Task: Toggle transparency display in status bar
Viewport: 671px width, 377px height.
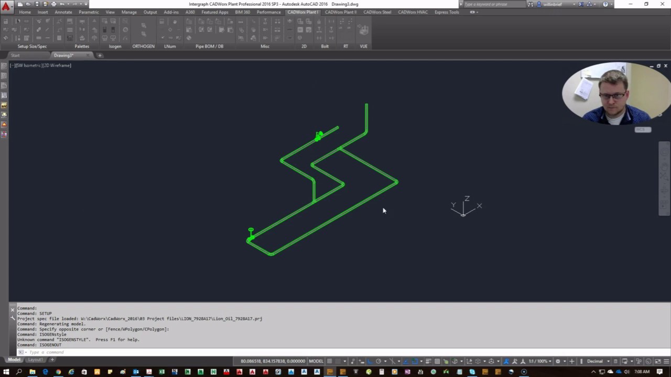Action: [x=437, y=361]
